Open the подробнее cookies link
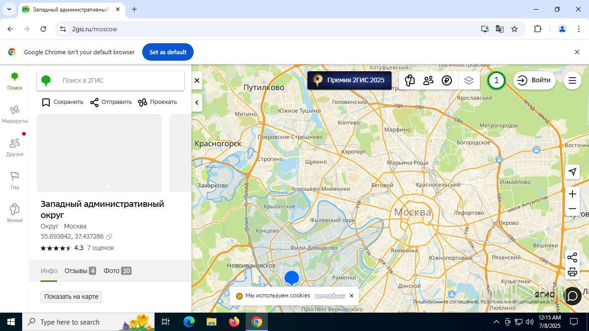This screenshot has height=331, width=589. pos(329,296)
